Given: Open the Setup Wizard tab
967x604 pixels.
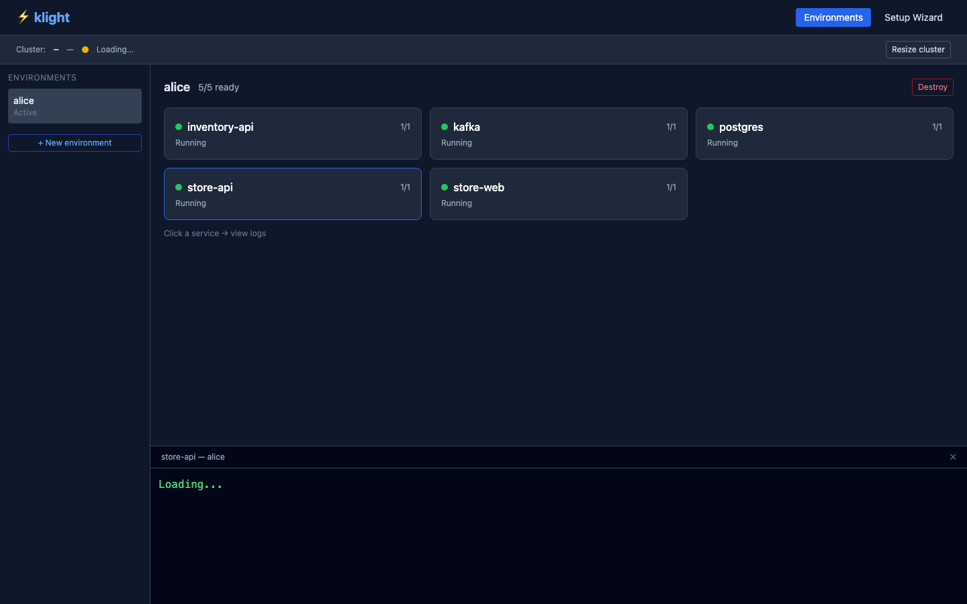Looking at the screenshot, I should pyautogui.click(x=913, y=17).
